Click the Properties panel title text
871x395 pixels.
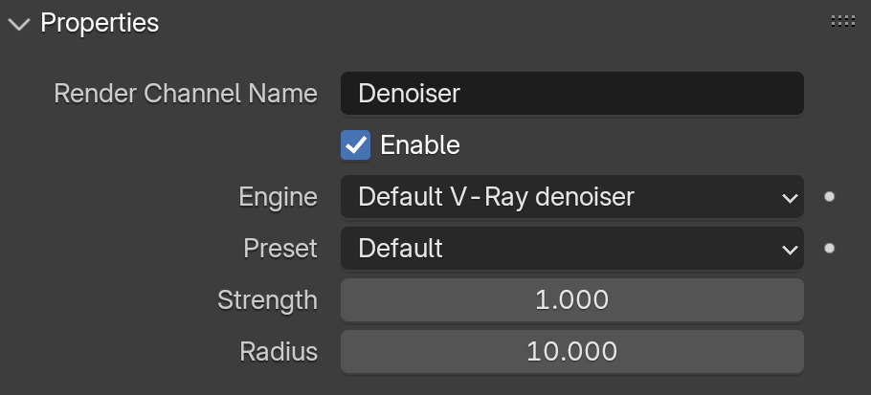[100, 23]
